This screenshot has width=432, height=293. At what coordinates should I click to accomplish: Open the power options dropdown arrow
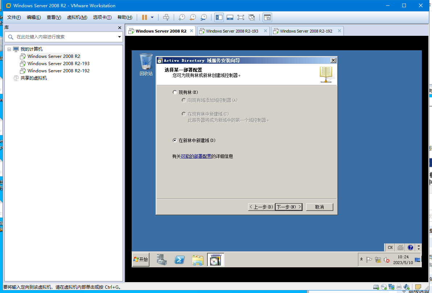click(x=152, y=17)
